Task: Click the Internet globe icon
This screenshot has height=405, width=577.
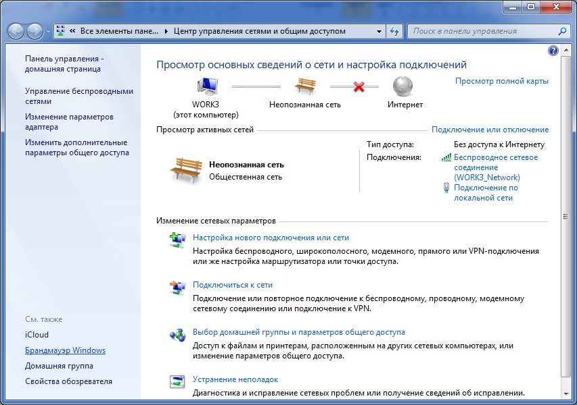Action: (x=404, y=86)
